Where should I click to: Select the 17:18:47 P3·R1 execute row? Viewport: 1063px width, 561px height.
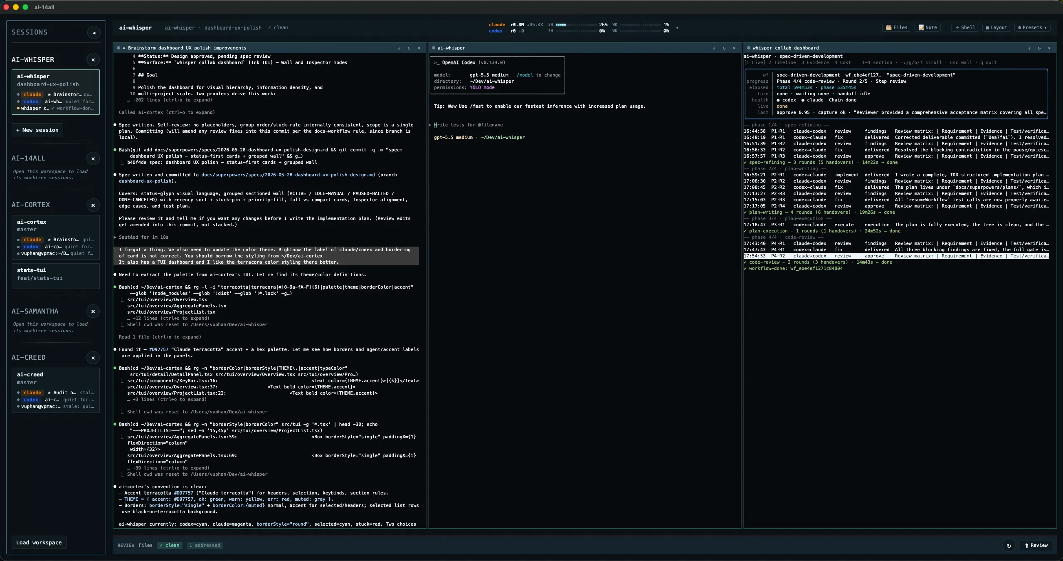tap(896, 225)
